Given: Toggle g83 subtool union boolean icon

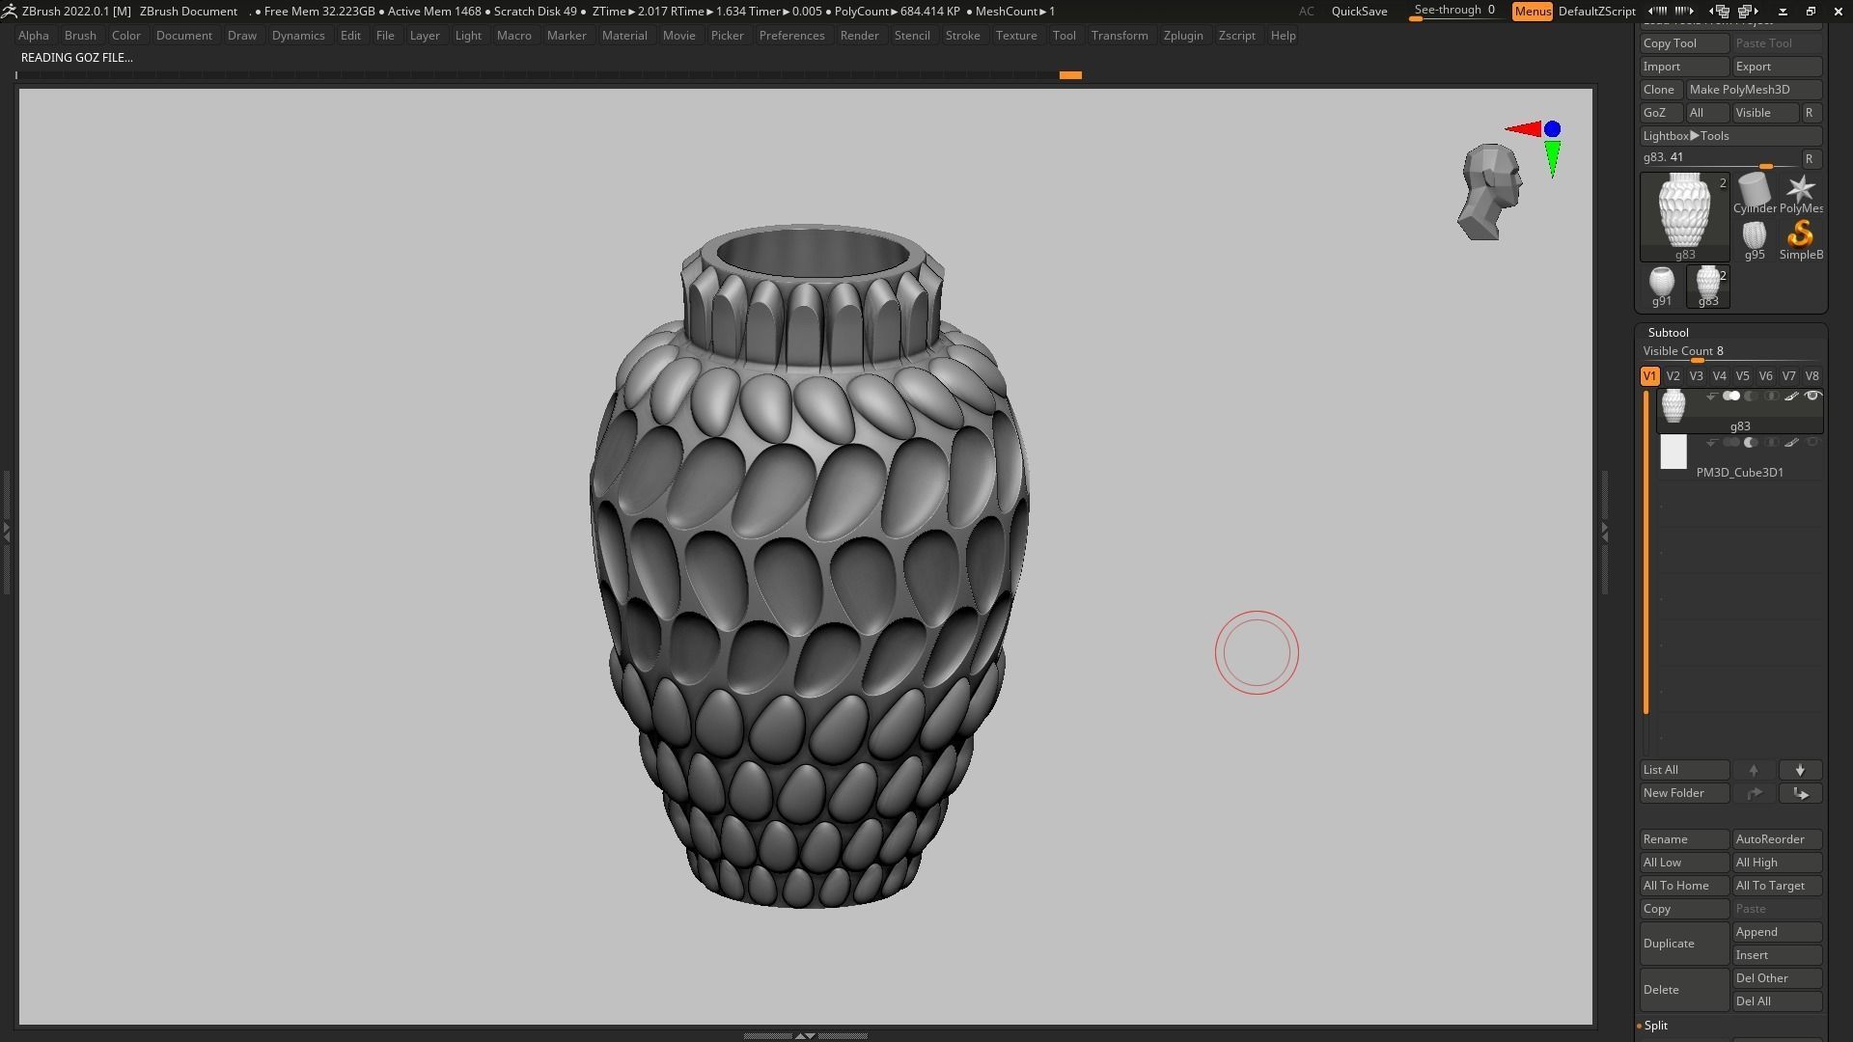Looking at the screenshot, I should coord(1731,397).
